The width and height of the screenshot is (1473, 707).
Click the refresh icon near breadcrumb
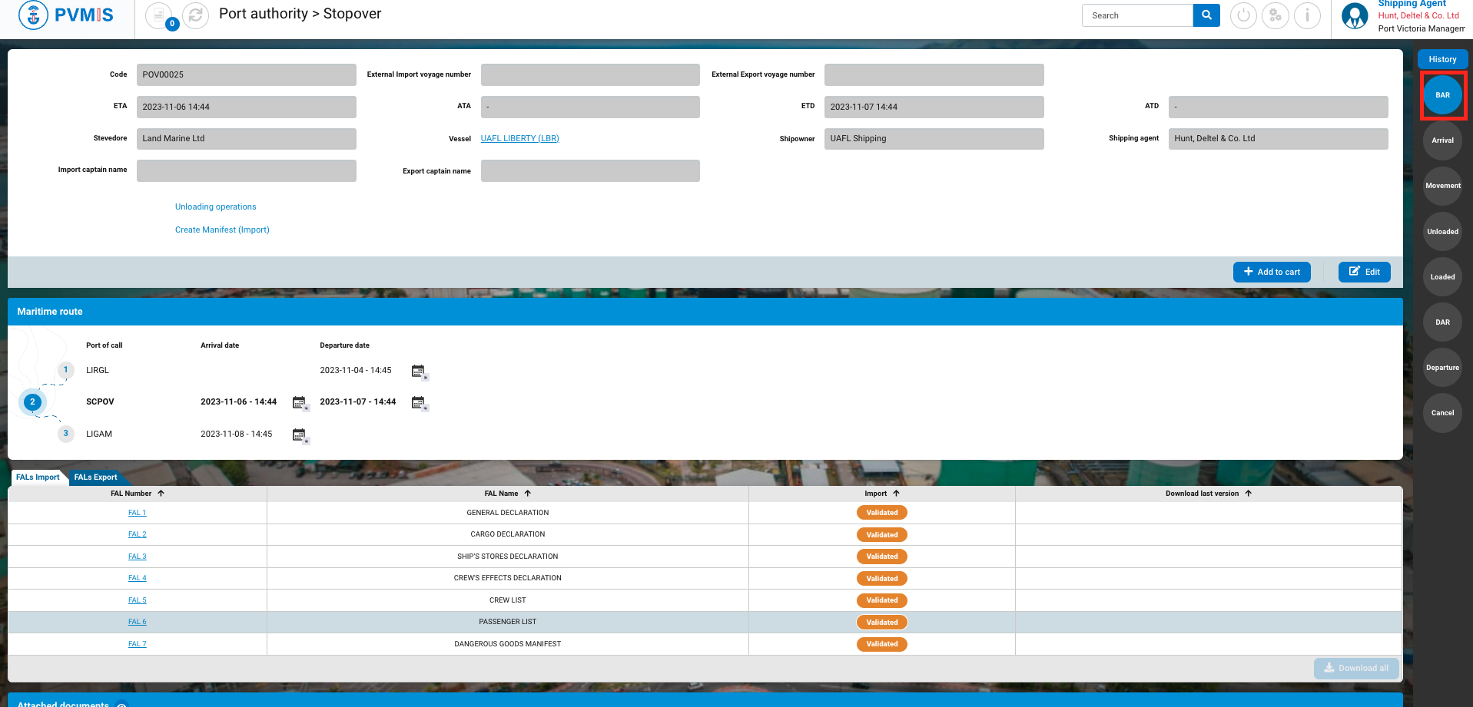click(x=195, y=15)
